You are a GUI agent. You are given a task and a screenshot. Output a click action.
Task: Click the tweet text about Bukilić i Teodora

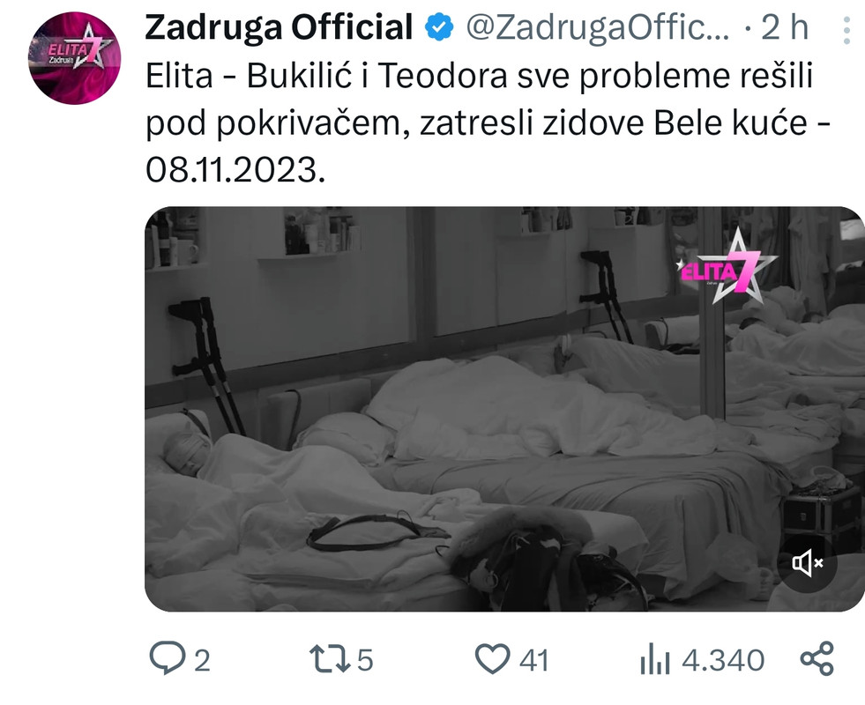click(488, 122)
